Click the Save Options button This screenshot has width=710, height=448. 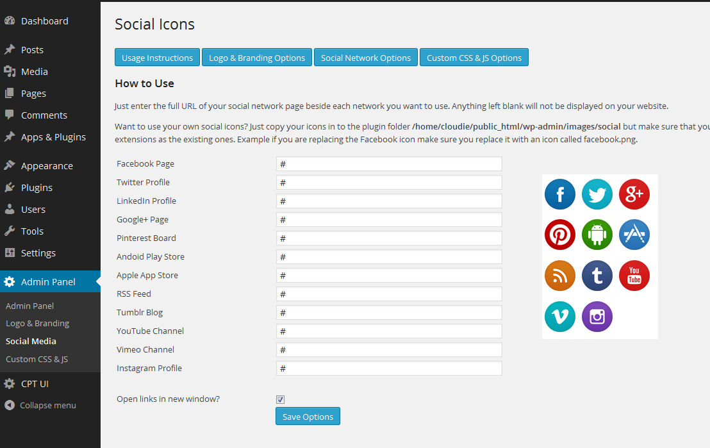point(308,417)
